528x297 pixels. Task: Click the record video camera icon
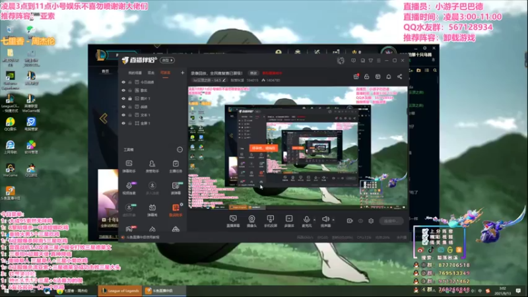click(x=350, y=221)
